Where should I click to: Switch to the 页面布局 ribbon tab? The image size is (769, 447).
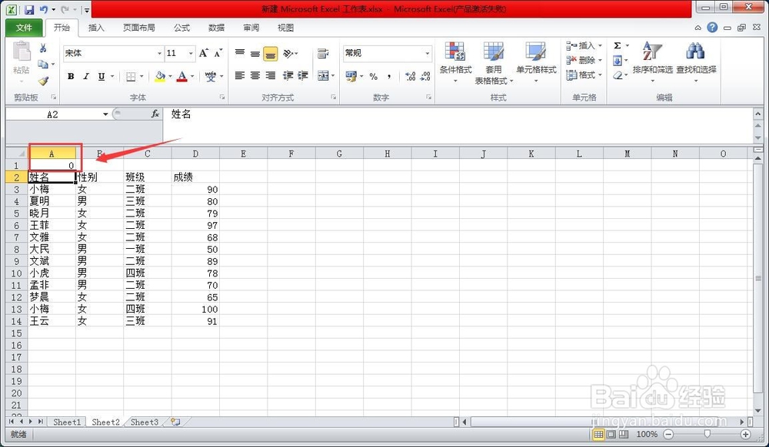138,28
